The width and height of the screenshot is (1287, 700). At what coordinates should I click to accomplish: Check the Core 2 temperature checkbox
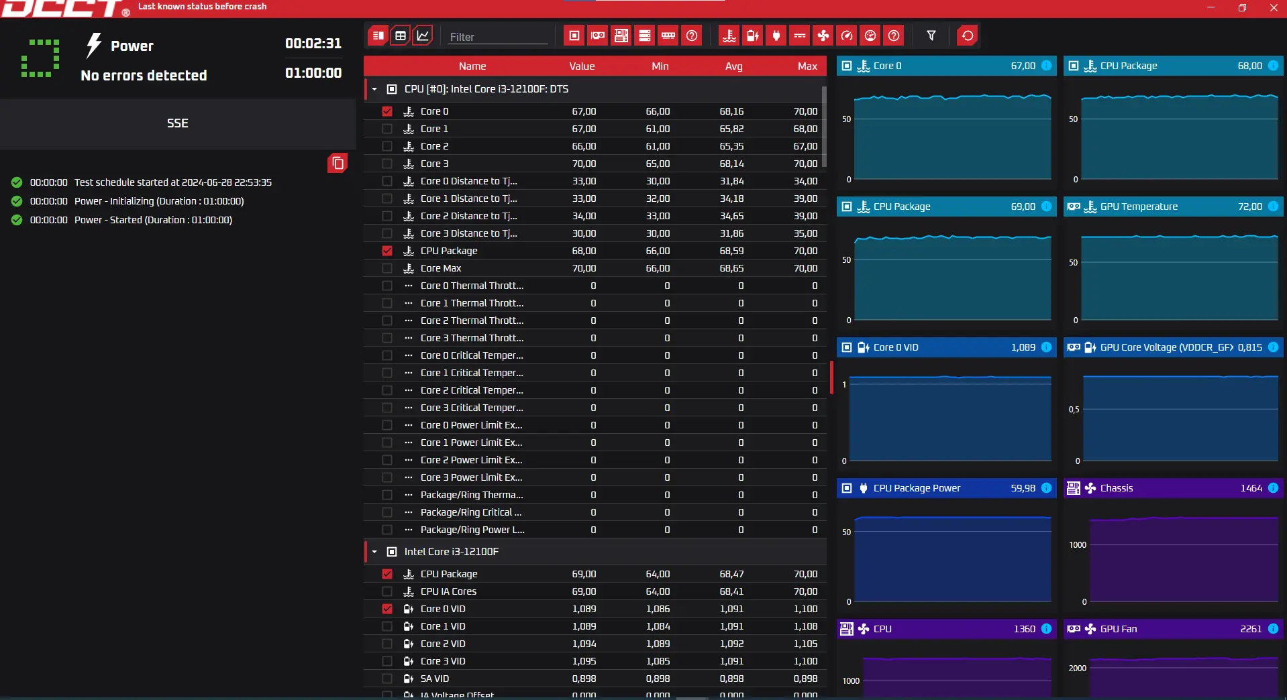pos(387,146)
